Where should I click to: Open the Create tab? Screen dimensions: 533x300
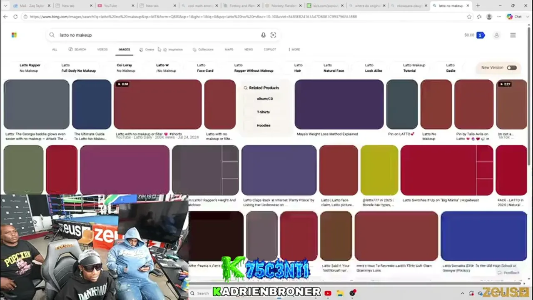(x=147, y=50)
